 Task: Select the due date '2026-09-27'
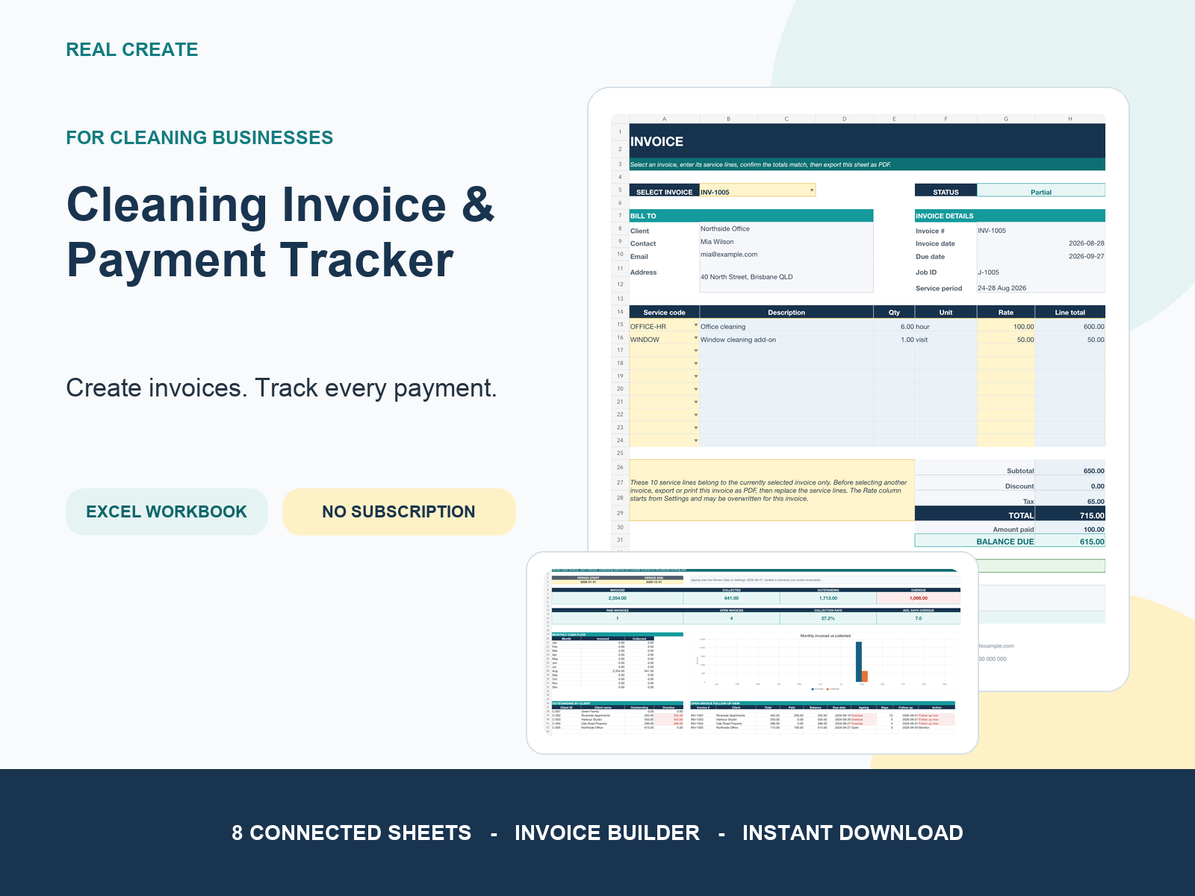[x=1040, y=256]
